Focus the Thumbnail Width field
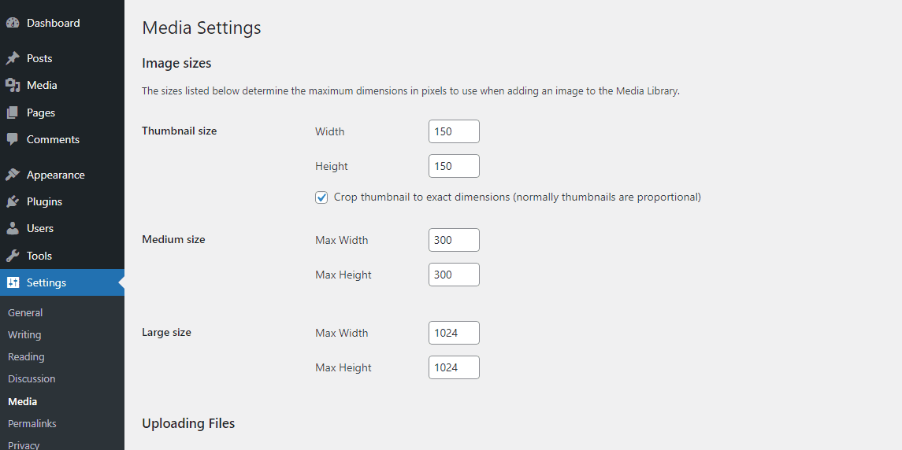Image resolution: width=902 pixels, height=450 pixels. [x=454, y=131]
